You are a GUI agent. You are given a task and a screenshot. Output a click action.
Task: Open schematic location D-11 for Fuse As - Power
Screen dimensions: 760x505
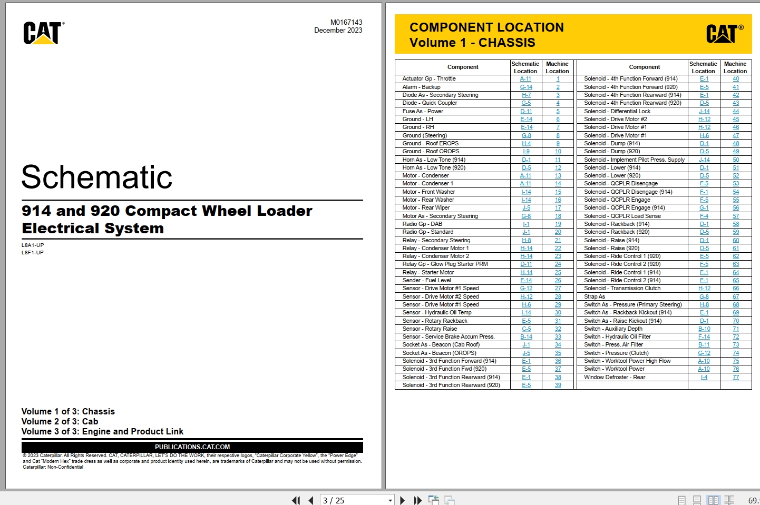point(526,111)
